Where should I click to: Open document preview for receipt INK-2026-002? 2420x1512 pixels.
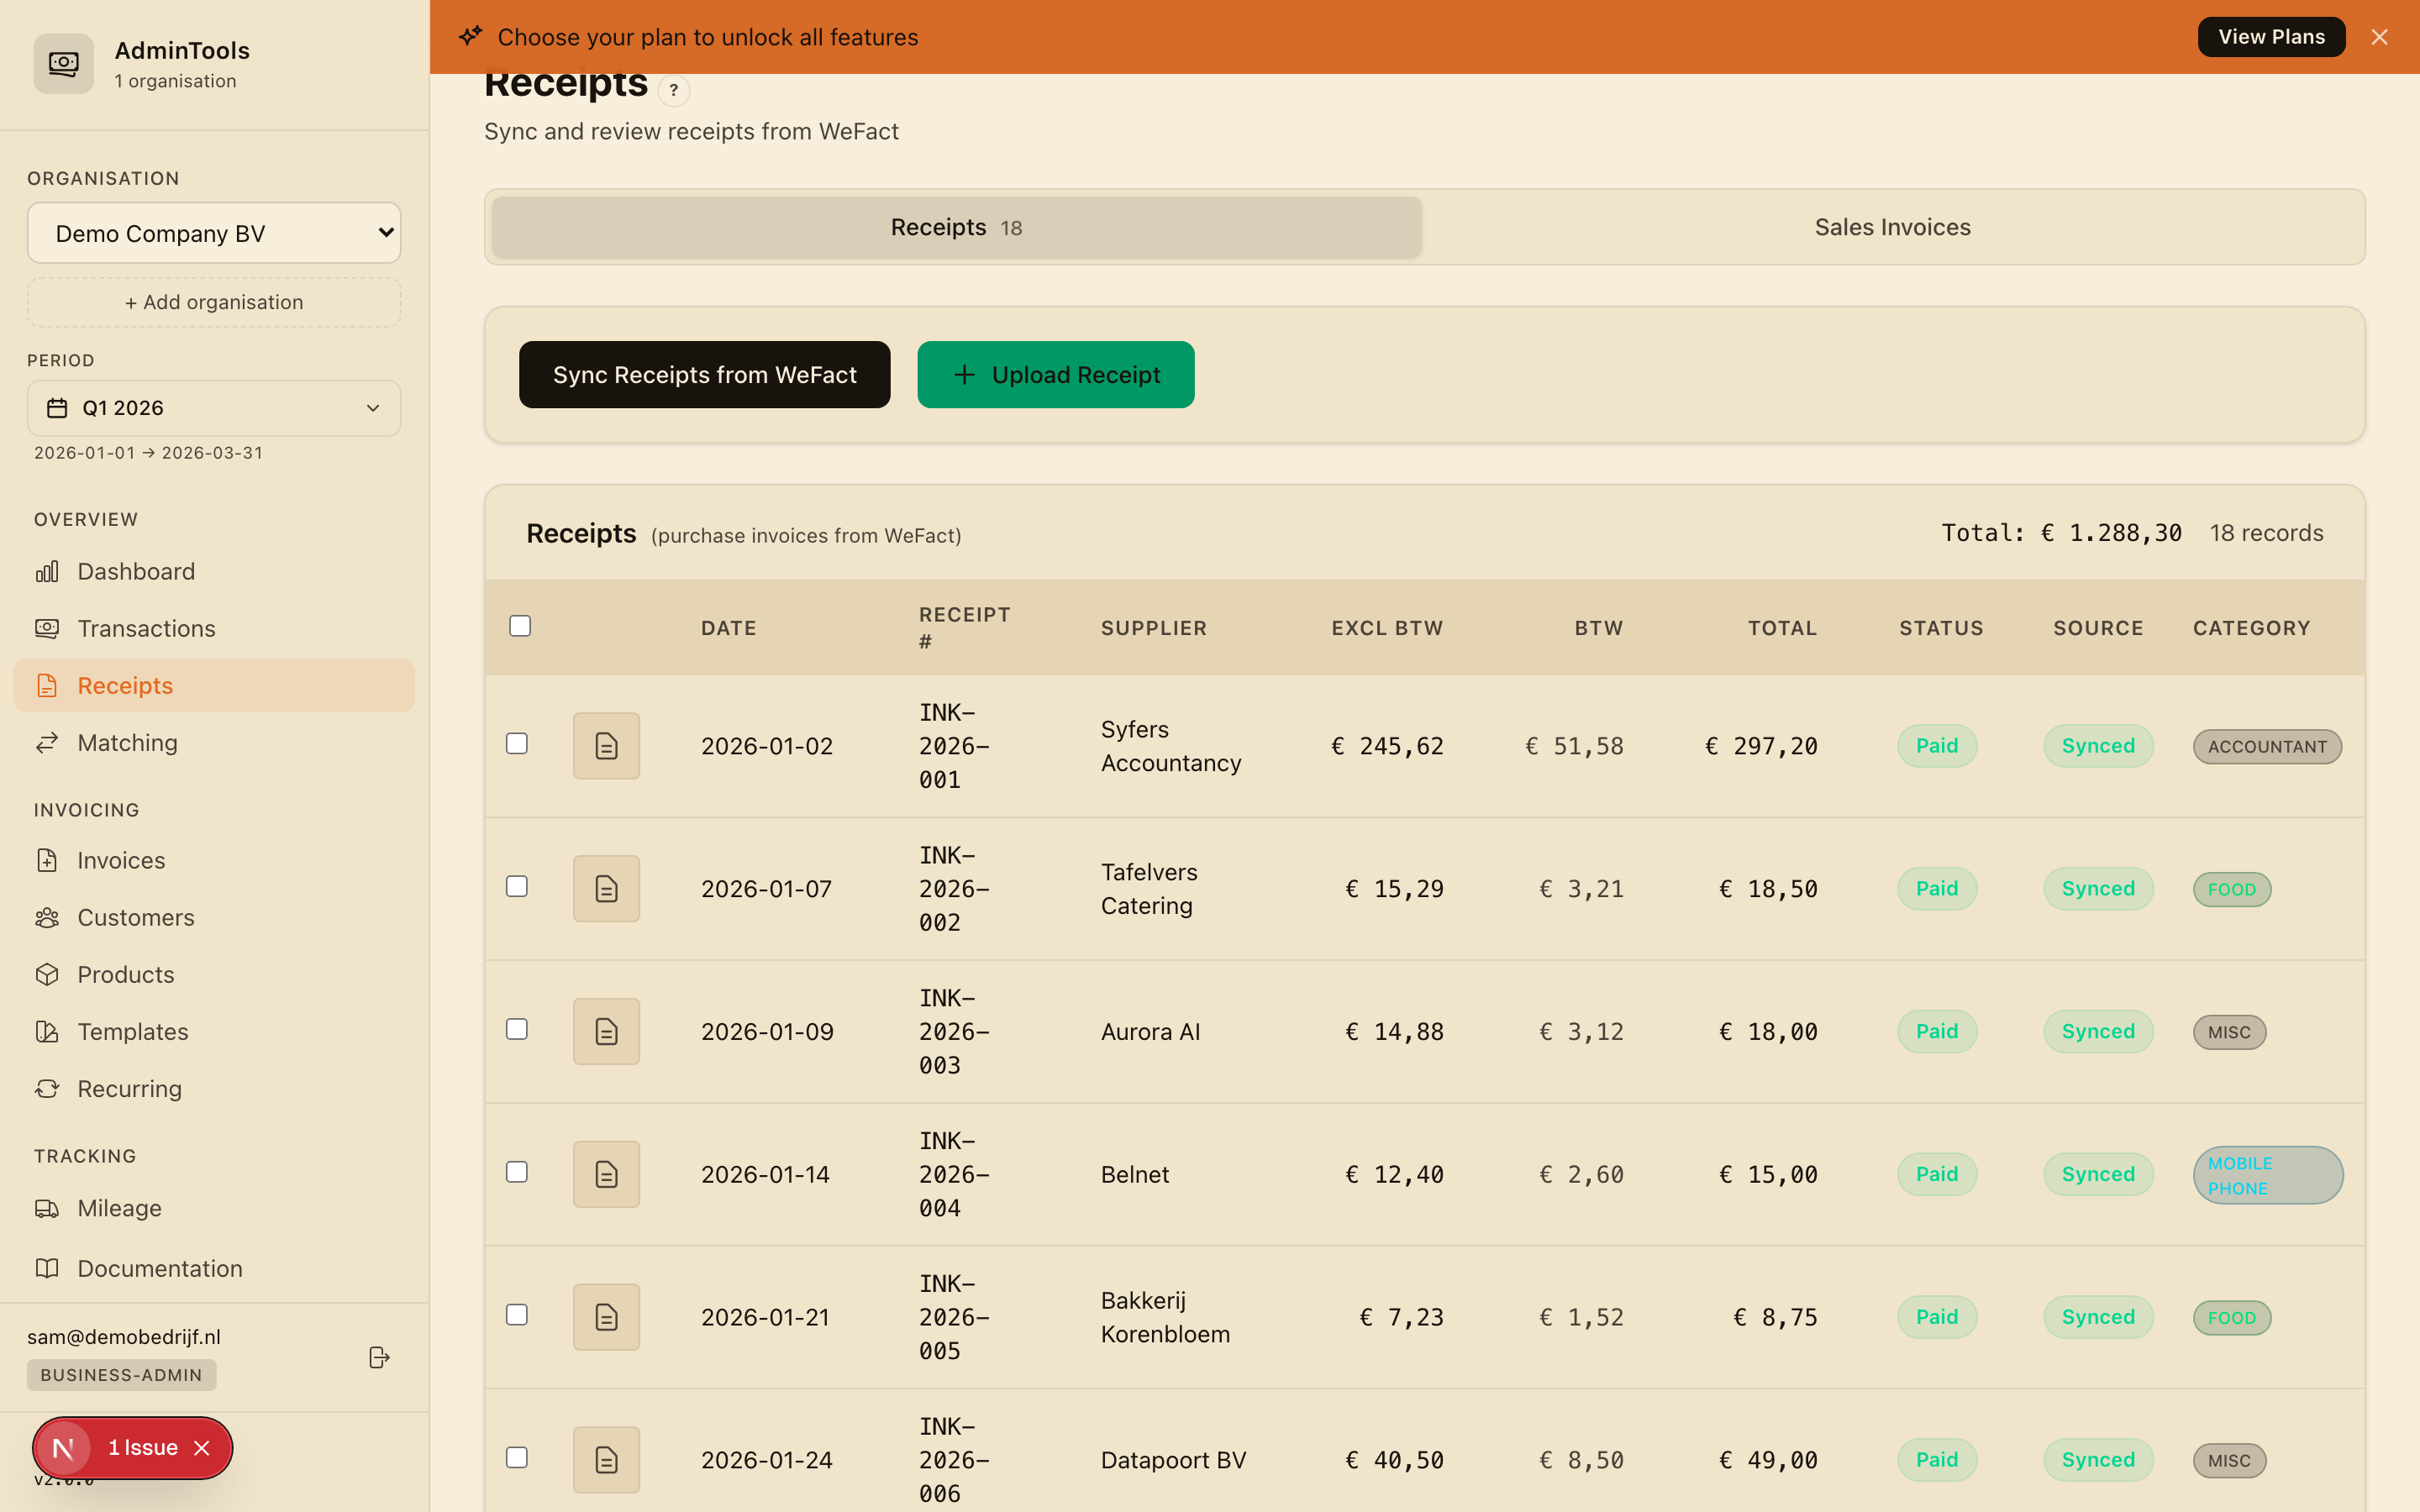606,889
